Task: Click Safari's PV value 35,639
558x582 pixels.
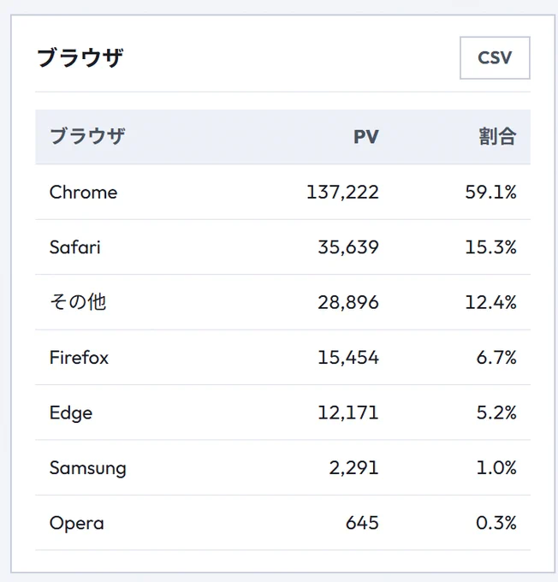Action: (348, 247)
